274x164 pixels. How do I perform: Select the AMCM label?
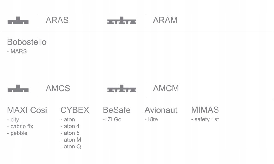point(166,88)
